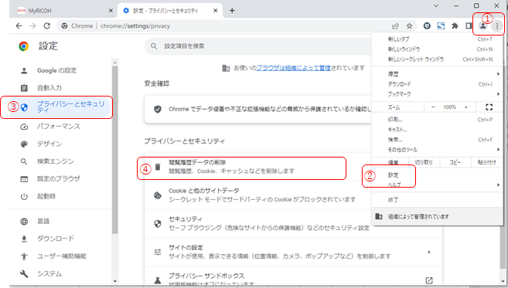
Task: Click the magnifier icon in settings search
Action: tap(154, 46)
